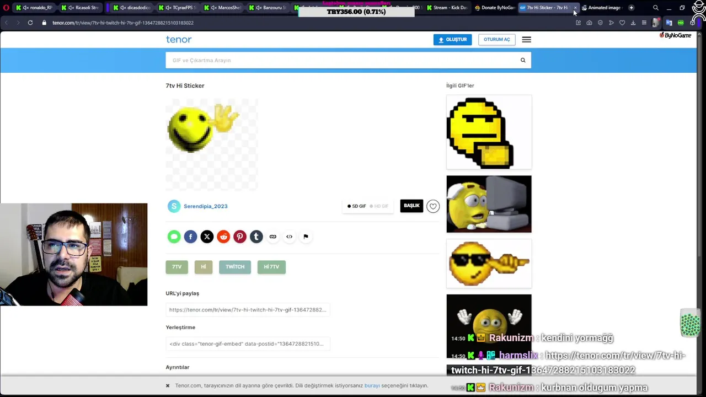Screen dimensions: 706x397
Task: Click the 'burayı' language link
Action: click(372, 385)
